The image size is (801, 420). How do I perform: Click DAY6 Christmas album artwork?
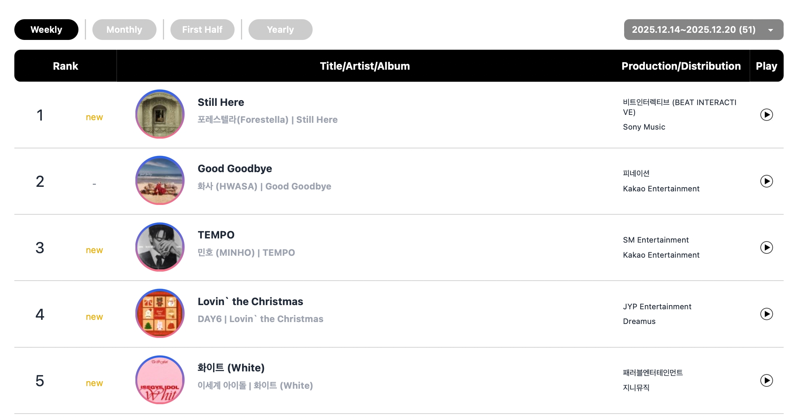pyautogui.click(x=160, y=313)
